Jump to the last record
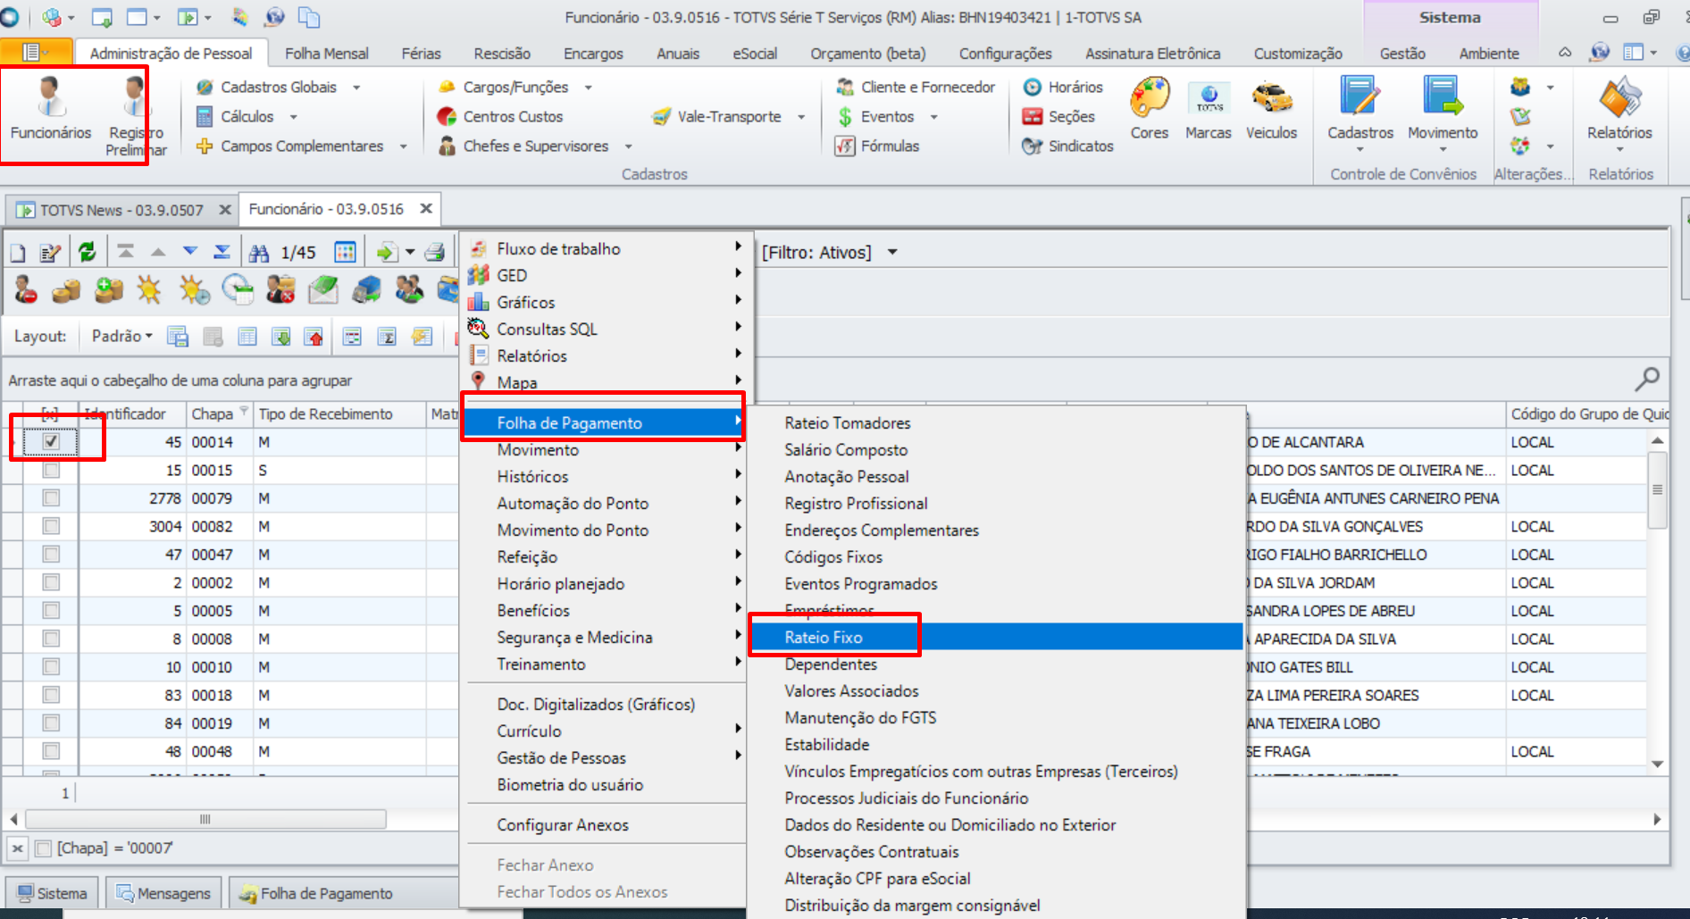1690x919 pixels. point(222,252)
